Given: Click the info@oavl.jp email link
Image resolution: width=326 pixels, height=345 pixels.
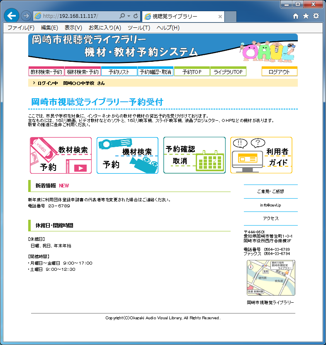Looking at the screenshot, I should point(270,205).
